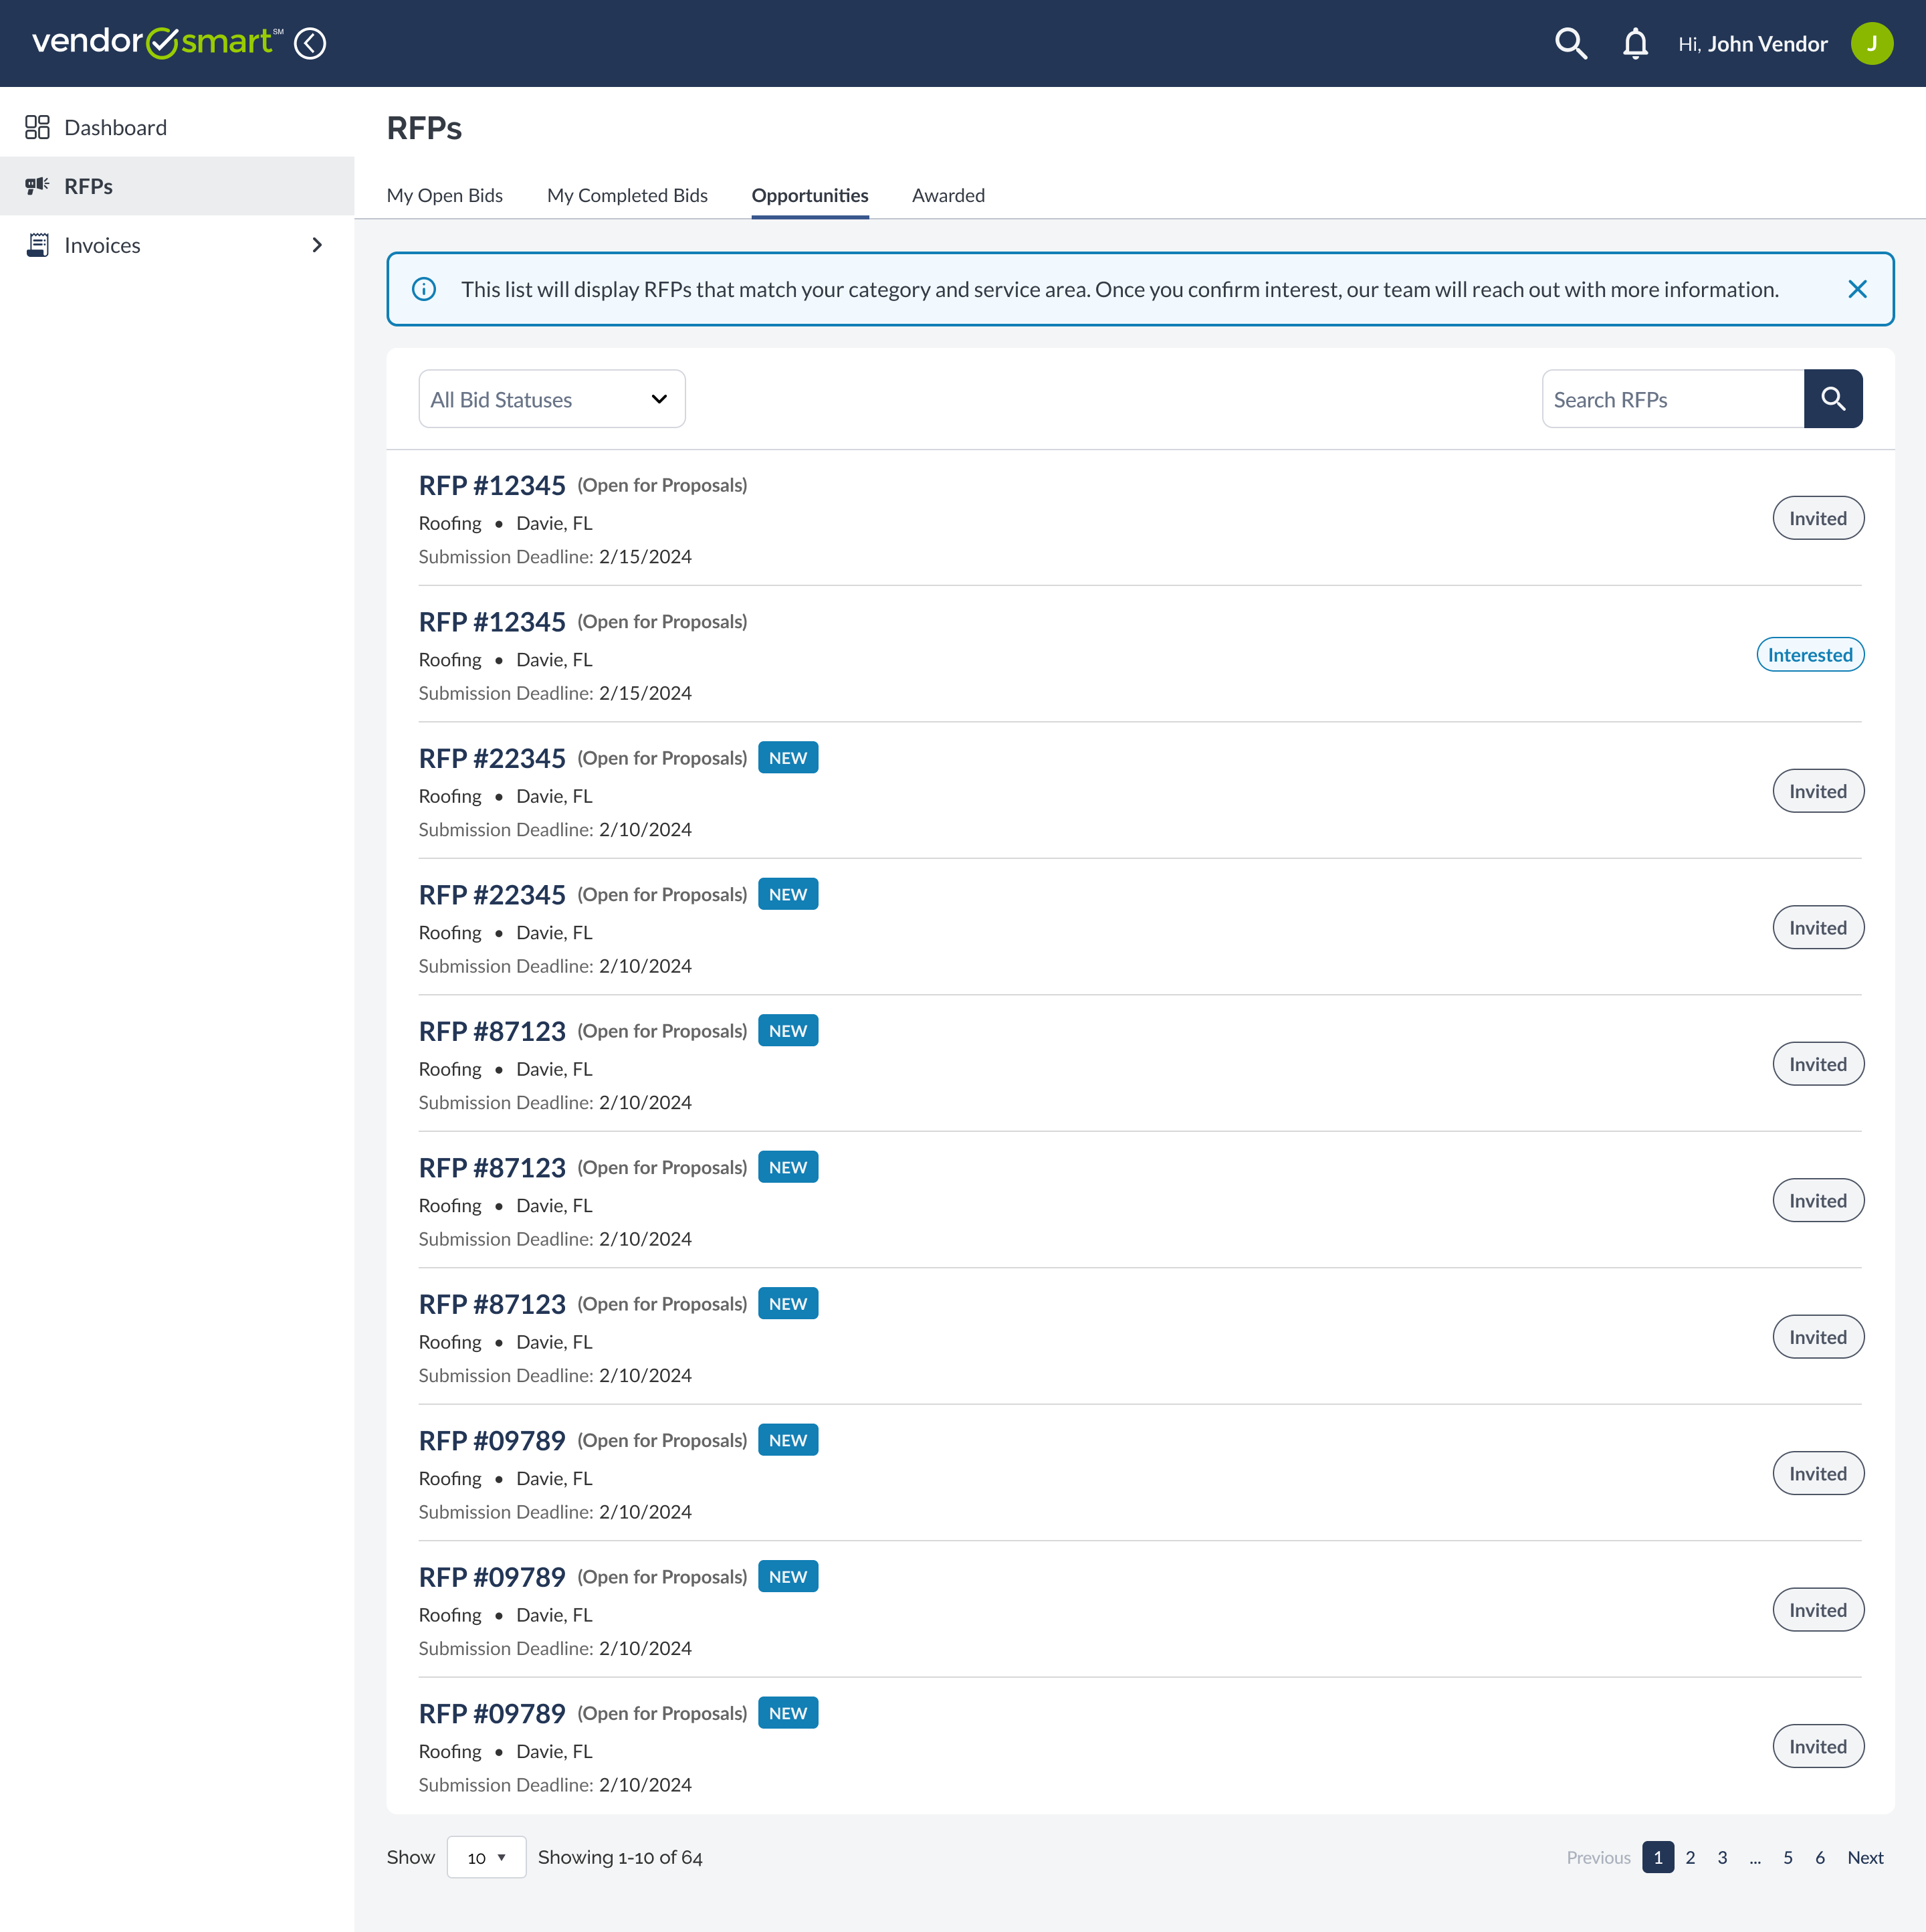The height and width of the screenshot is (1932, 1926).
Task: Collapse sidebar with back arrow icon
Action: tap(310, 43)
